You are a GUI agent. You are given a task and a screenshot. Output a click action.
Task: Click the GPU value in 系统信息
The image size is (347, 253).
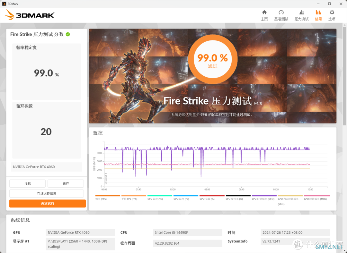(80, 232)
